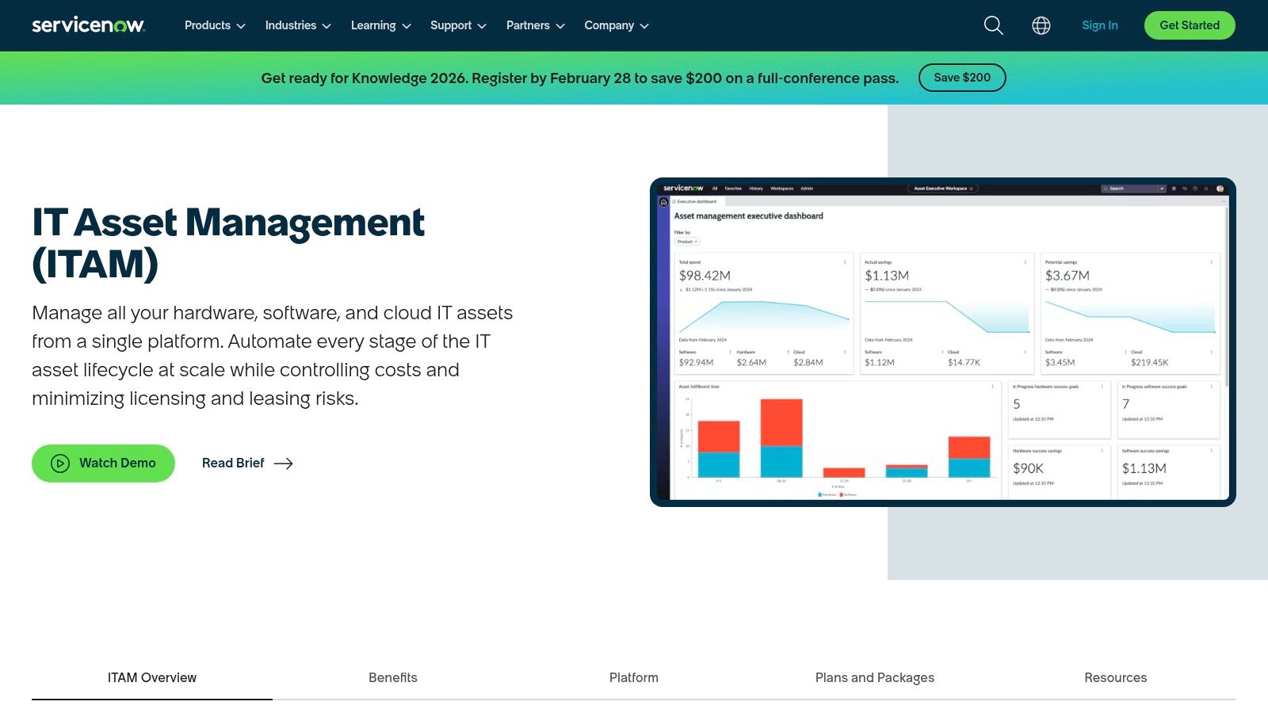Click the language globe icon
1268x713 pixels.
1041,25
